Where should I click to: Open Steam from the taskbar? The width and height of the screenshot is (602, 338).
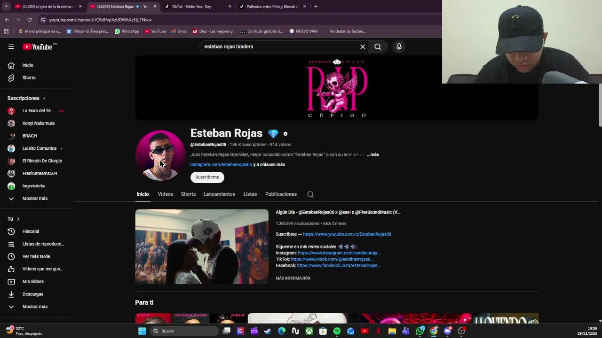pos(268,331)
